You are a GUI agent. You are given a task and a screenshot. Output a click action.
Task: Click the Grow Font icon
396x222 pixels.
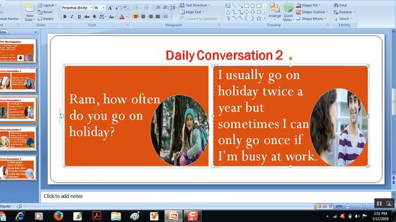pos(110,8)
